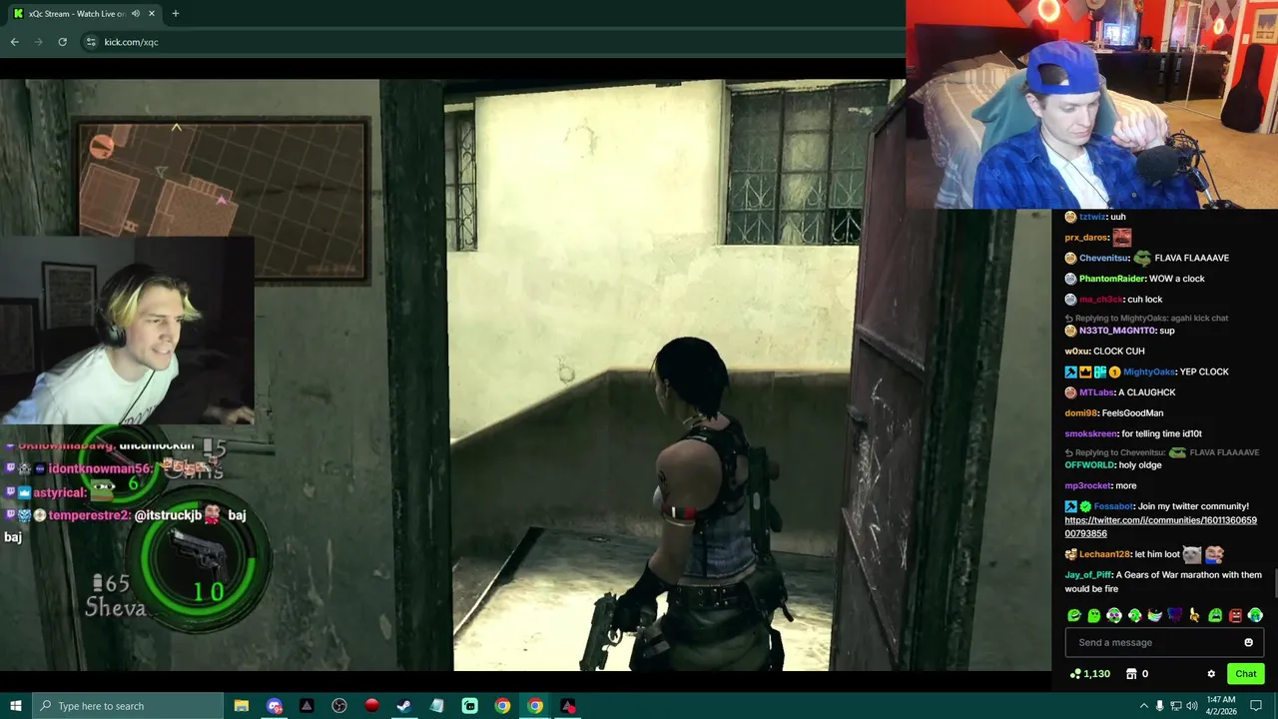1278x719 pixels.
Task: Click username smokskreen in chat
Action: (x=1090, y=433)
